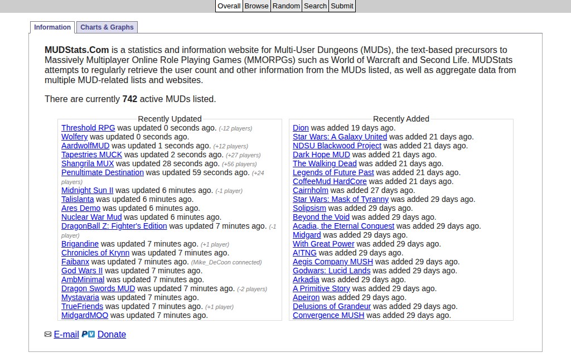Open The Walking Dead link
The width and height of the screenshot is (571, 357).
pyautogui.click(x=325, y=163)
